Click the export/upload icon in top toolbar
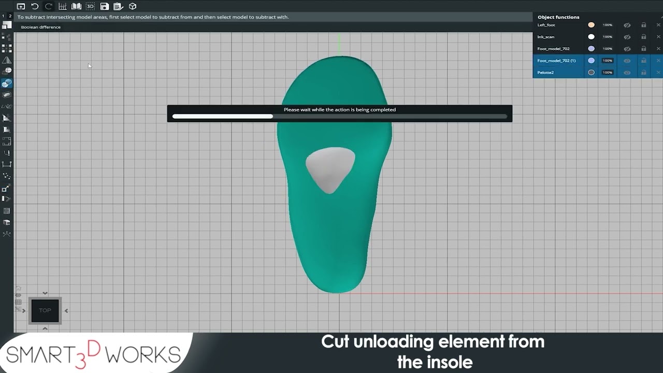The width and height of the screenshot is (663, 373). [x=21, y=7]
